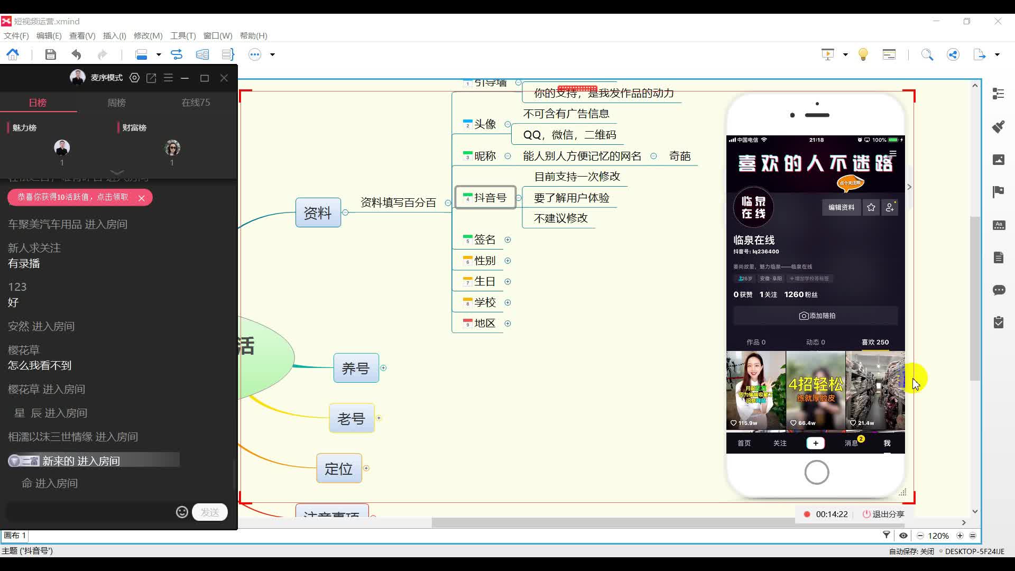The image size is (1015, 571).
Task: Toggle the lightbulb ZEN mode icon
Action: (x=863, y=54)
